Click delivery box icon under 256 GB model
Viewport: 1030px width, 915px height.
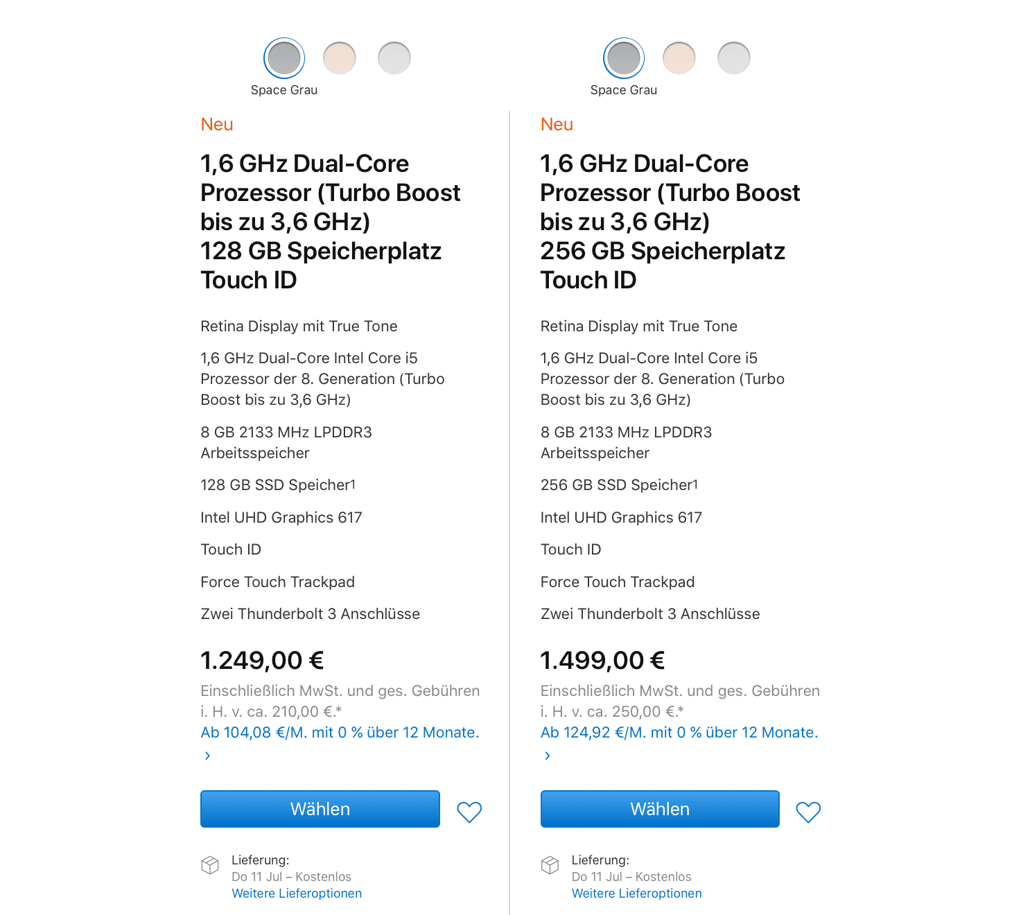[x=550, y=864]
